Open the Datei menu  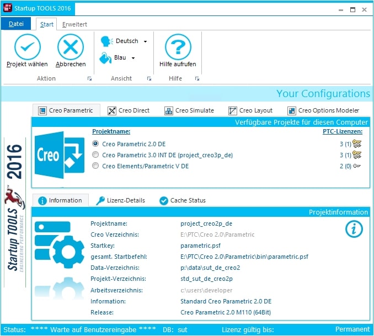coord(16,24)
